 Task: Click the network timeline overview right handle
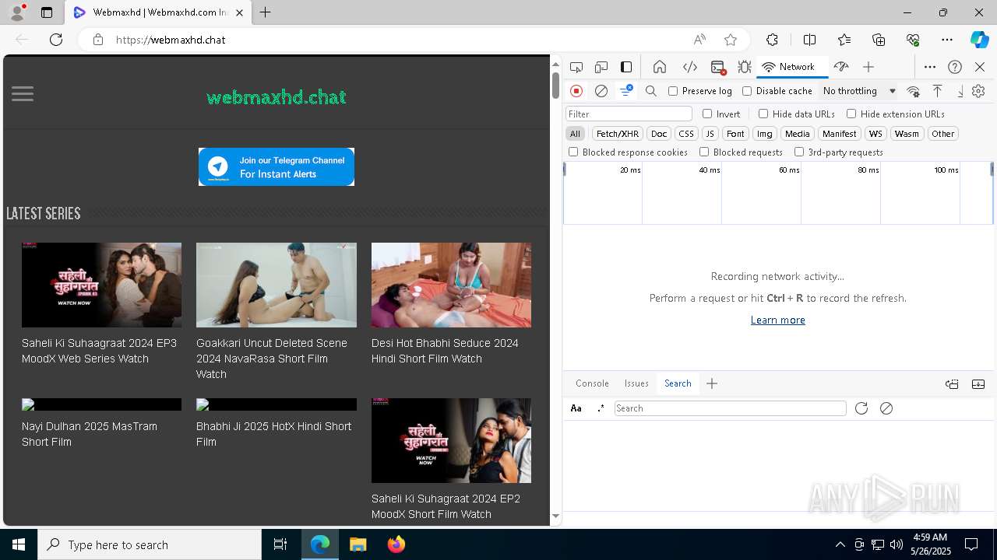(x=992, y=169)
